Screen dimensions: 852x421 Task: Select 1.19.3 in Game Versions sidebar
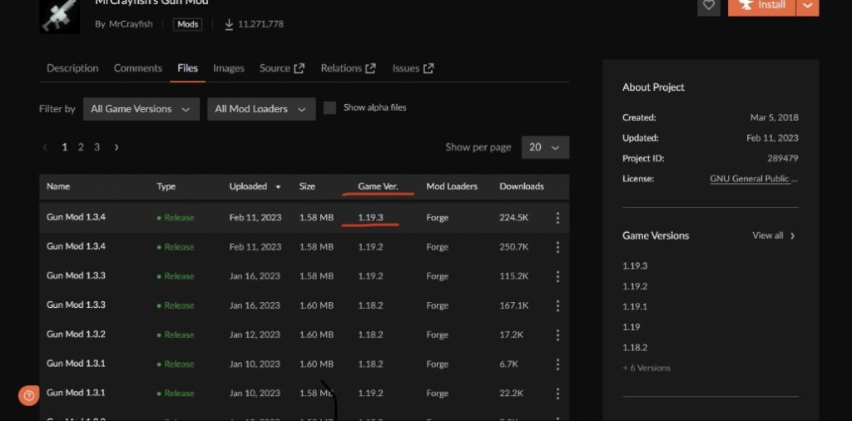635,265
